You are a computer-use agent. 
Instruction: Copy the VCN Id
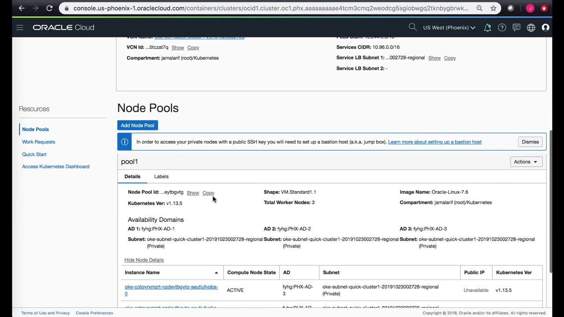(x=193, y=48)
